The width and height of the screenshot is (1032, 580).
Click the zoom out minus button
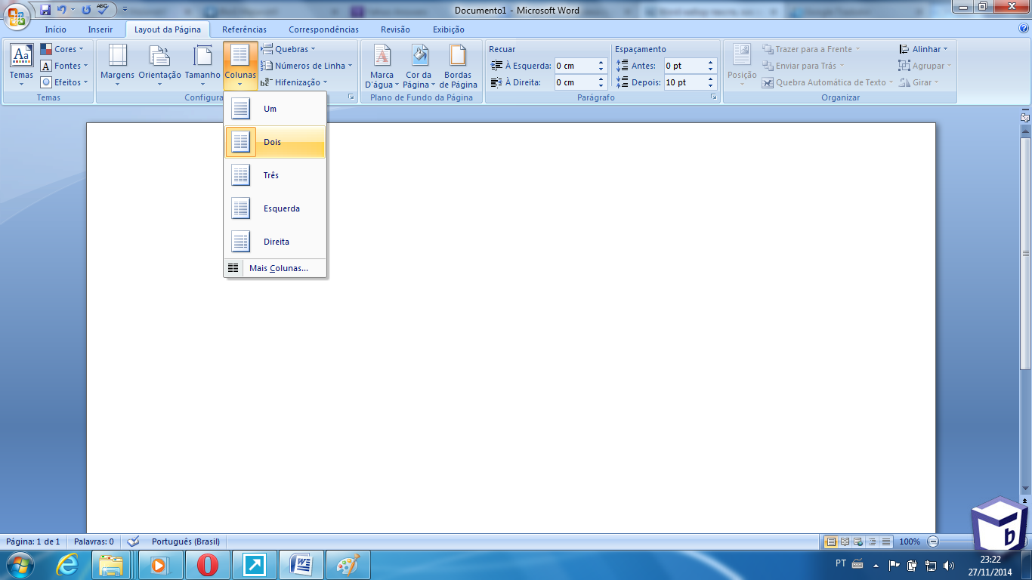tap(933, 541)
